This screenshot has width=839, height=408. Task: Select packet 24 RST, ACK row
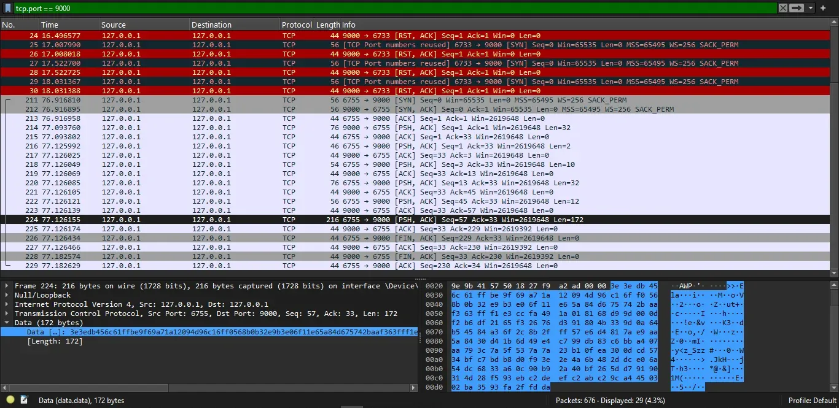(x=415, y=36)
